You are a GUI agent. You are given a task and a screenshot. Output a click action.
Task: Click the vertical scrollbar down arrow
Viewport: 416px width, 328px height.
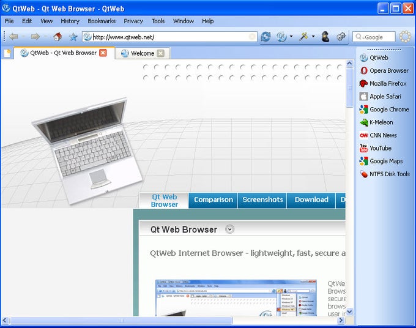coord(349,311)
